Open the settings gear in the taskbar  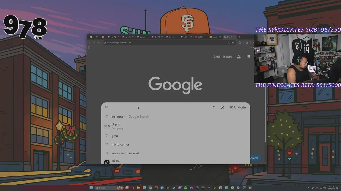click(x=238, y=188)
